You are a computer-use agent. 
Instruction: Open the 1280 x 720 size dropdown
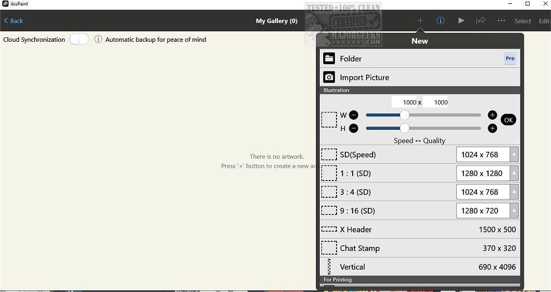click(487, 211)
